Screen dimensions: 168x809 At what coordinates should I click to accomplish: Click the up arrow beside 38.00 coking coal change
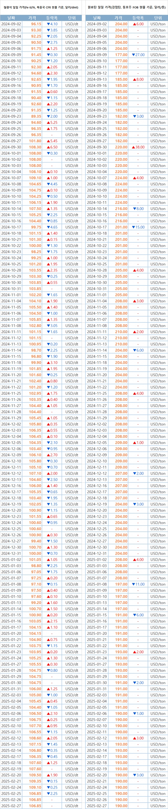[x=134, y=147]
